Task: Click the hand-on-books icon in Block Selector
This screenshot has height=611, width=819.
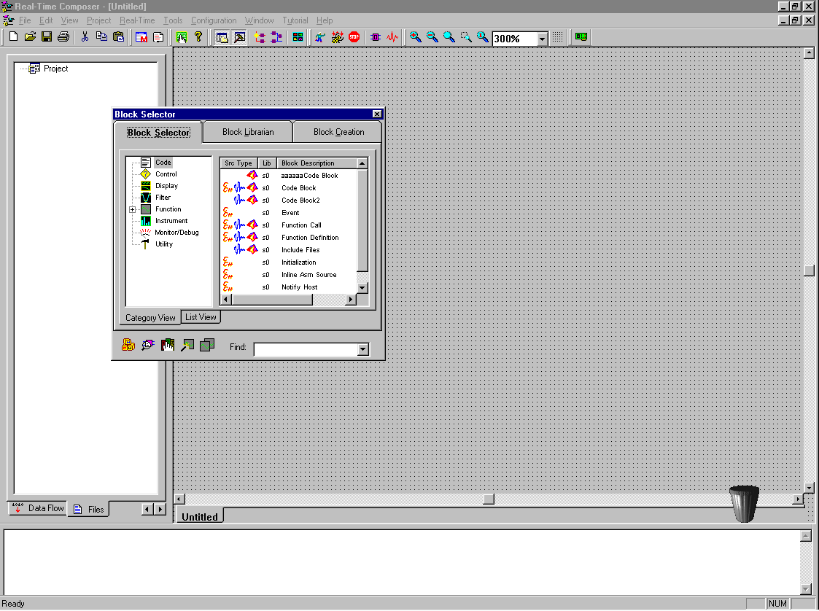Action: (168, 345)
